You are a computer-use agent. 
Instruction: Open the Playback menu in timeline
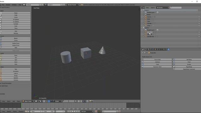point(21,111)
